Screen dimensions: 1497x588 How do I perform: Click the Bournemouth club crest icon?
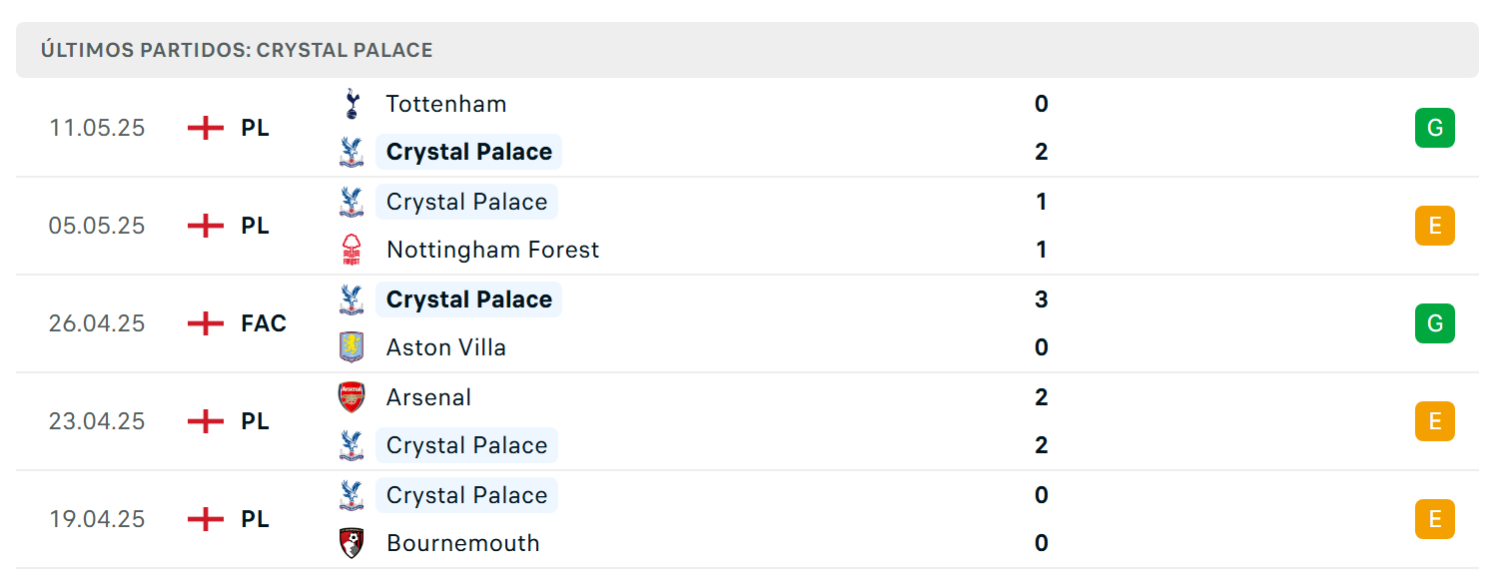pyautogui.click(x=351, y=543)
